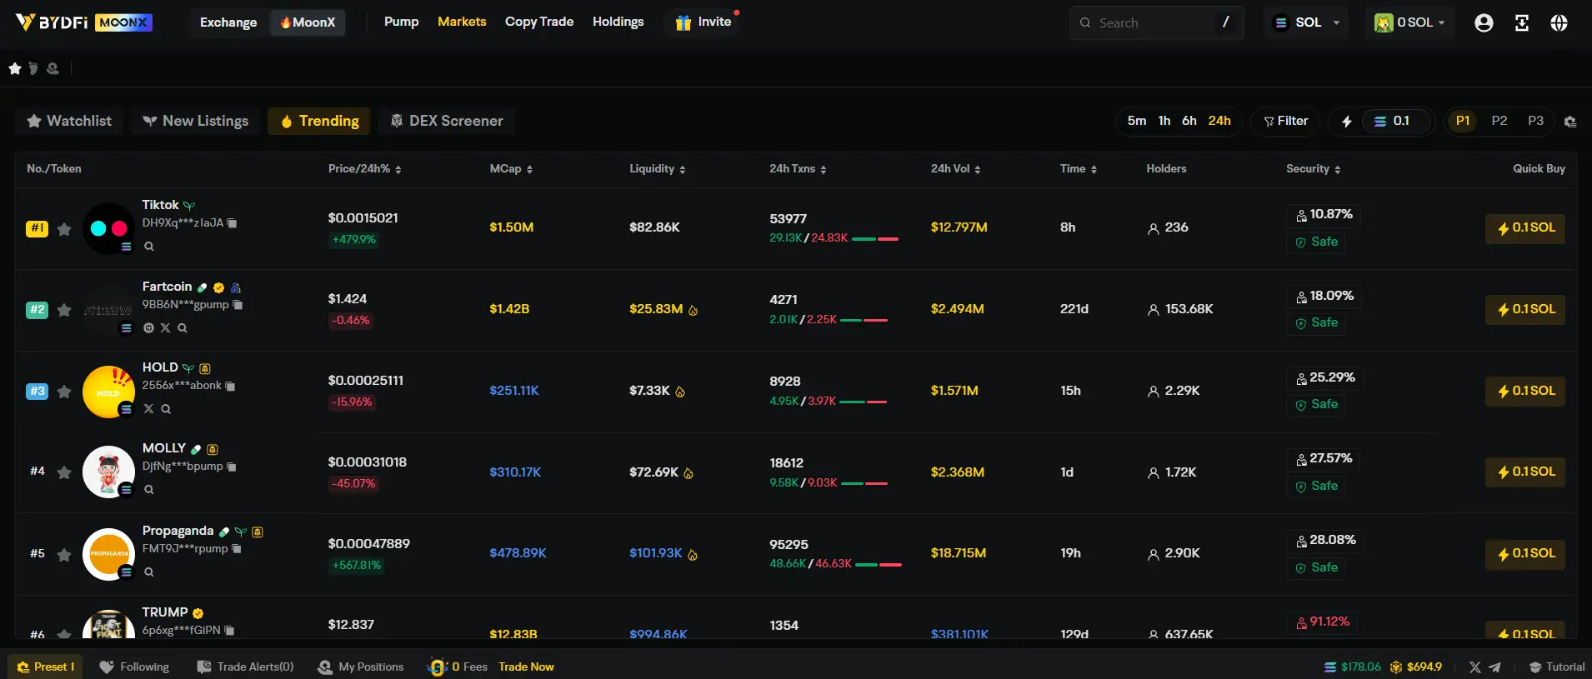Click the globe language icon
1592x679 pixels.
(x=1559, y=23)
